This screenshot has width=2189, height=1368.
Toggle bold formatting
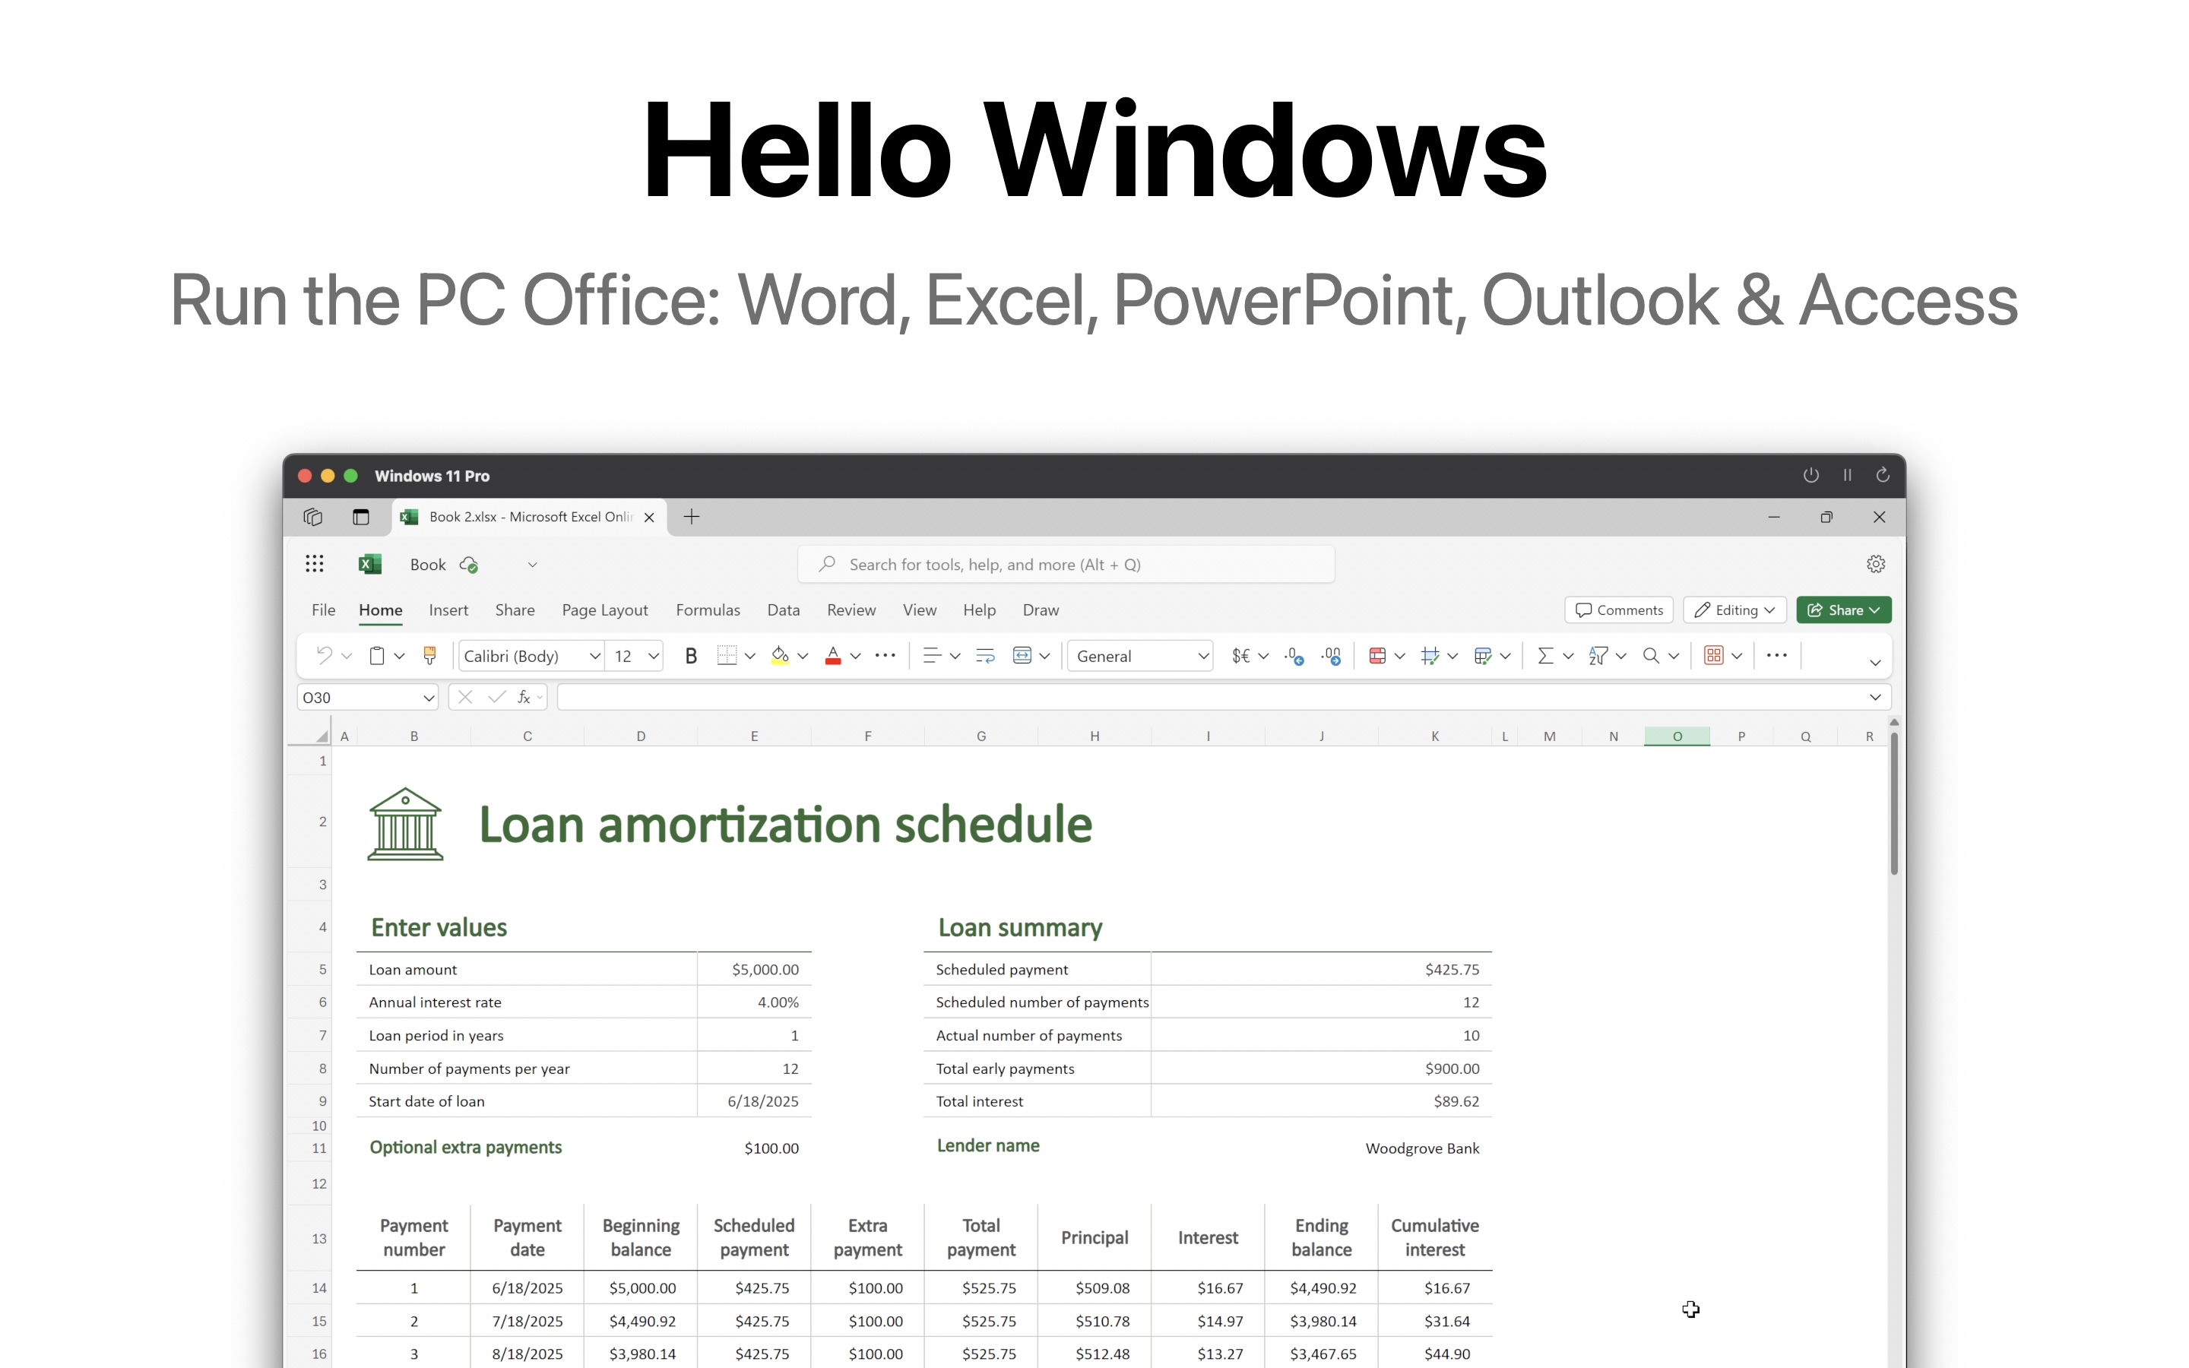(691, 656)
